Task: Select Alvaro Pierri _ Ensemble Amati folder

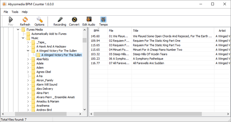Action: tap(56, 97)
